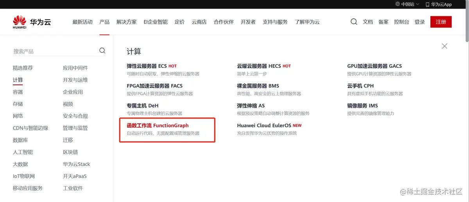469x202 pixels.
Task: Select the 视频 category
Action: coord(68,104)
